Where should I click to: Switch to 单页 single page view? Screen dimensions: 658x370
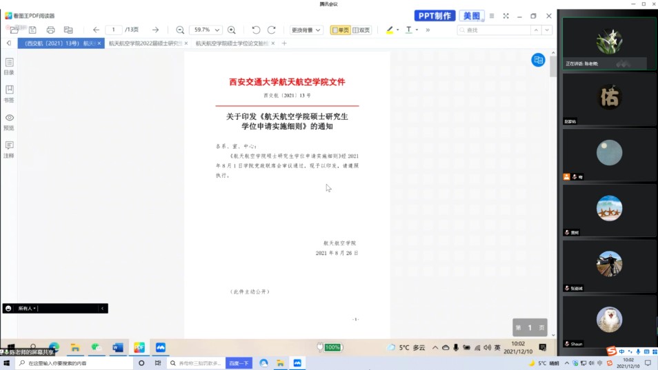coord(341,30)
